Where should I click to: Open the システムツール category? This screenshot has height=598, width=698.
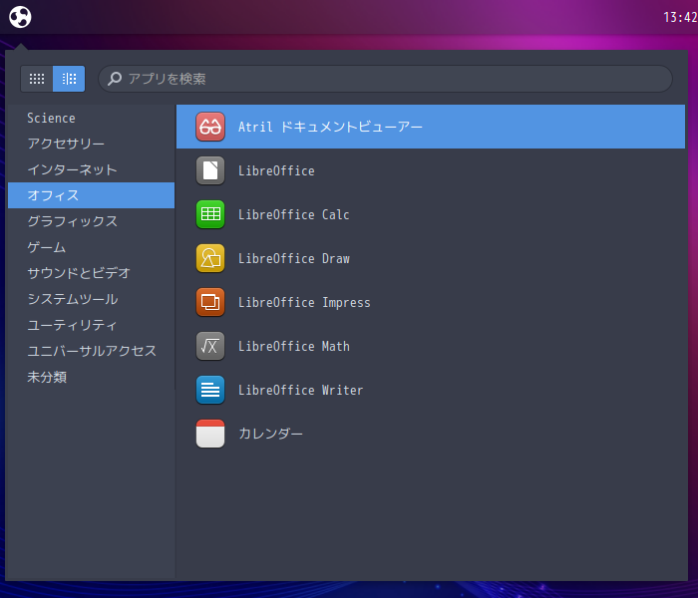pos(92,299)
